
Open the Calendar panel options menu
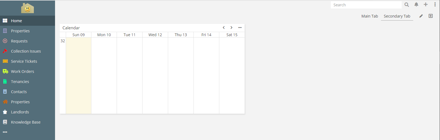240,28
